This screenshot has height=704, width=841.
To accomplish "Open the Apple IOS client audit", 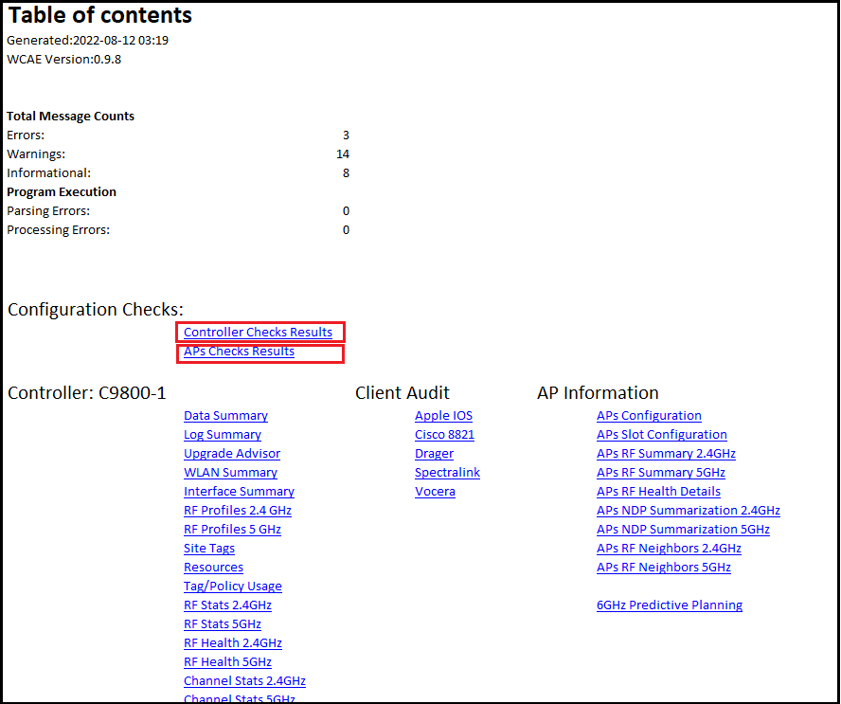I will coord(443,416).
